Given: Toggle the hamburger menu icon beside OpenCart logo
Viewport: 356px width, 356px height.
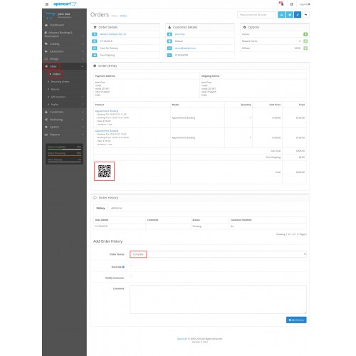Looking at the screenshot, I should (47, 4).
